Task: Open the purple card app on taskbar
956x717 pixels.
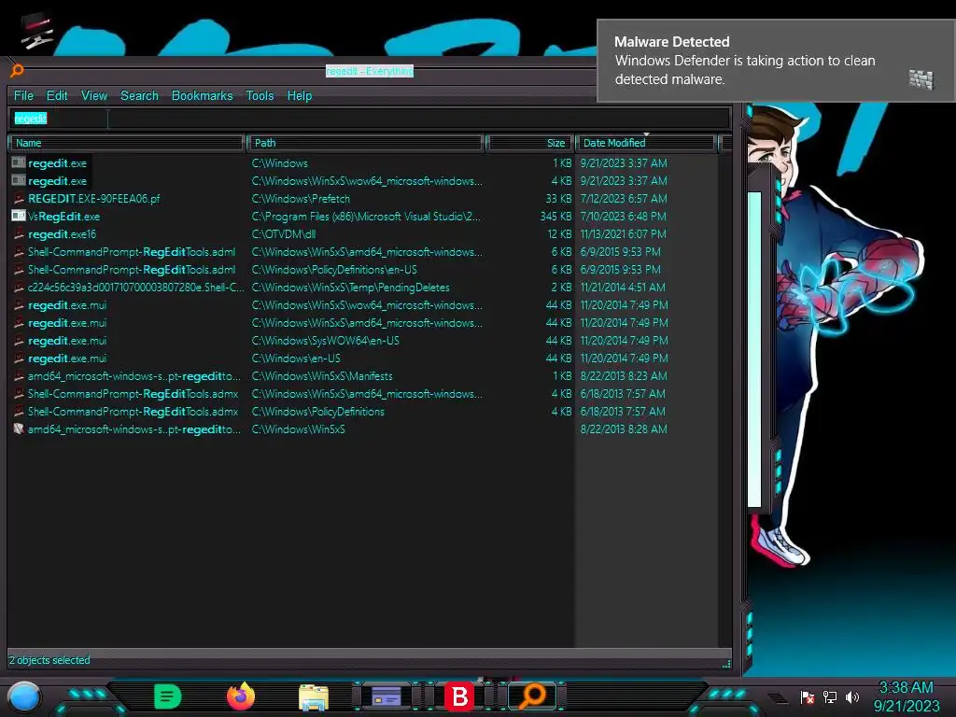Action: [386, 696]
